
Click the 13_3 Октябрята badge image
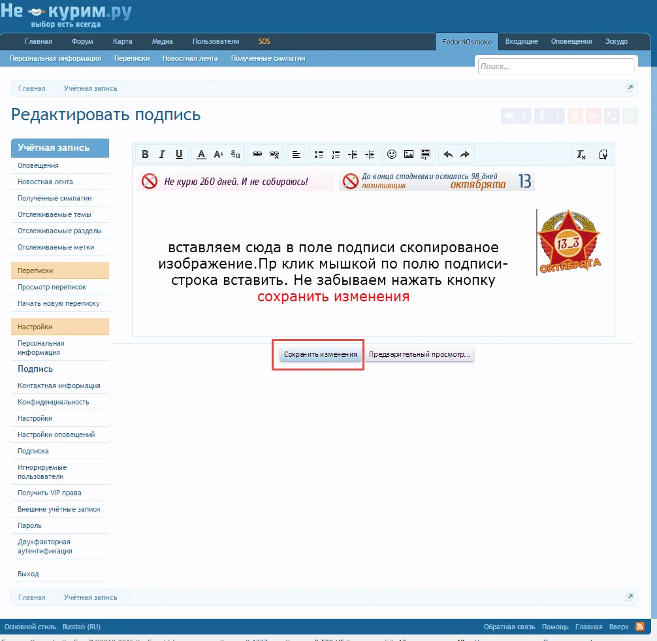[569, 242]
